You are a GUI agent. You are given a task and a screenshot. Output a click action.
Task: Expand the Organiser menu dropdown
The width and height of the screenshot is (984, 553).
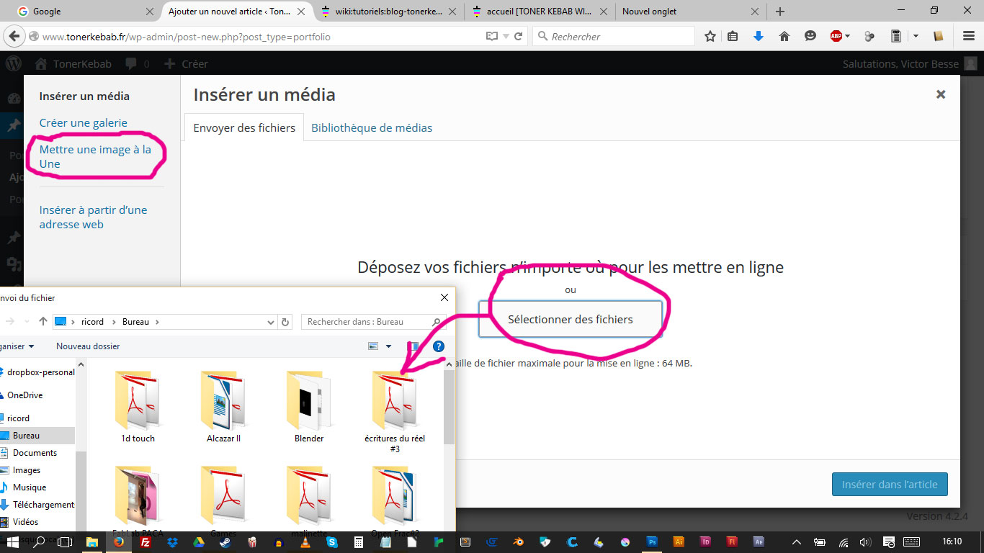click(x=31, y=346)
